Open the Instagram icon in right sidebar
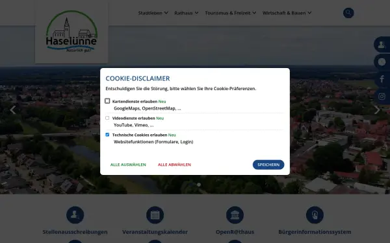 (x=382, y=97)
